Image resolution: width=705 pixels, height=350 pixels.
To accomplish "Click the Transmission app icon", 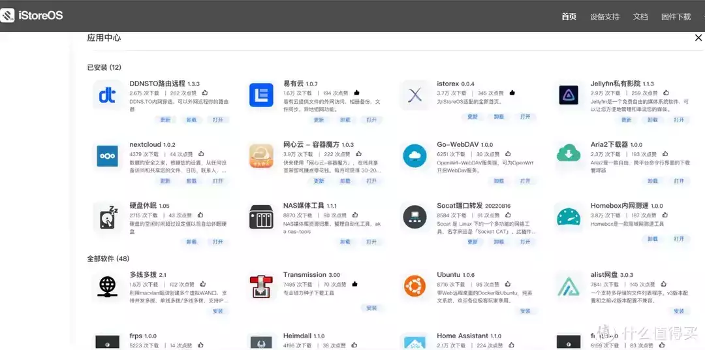I will [261, 286].
